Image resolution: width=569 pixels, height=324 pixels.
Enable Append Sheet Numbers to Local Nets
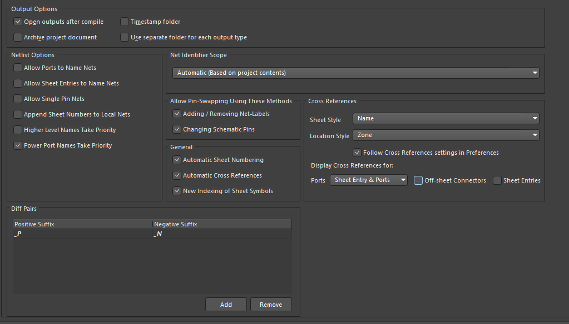(x=18, y=114)
